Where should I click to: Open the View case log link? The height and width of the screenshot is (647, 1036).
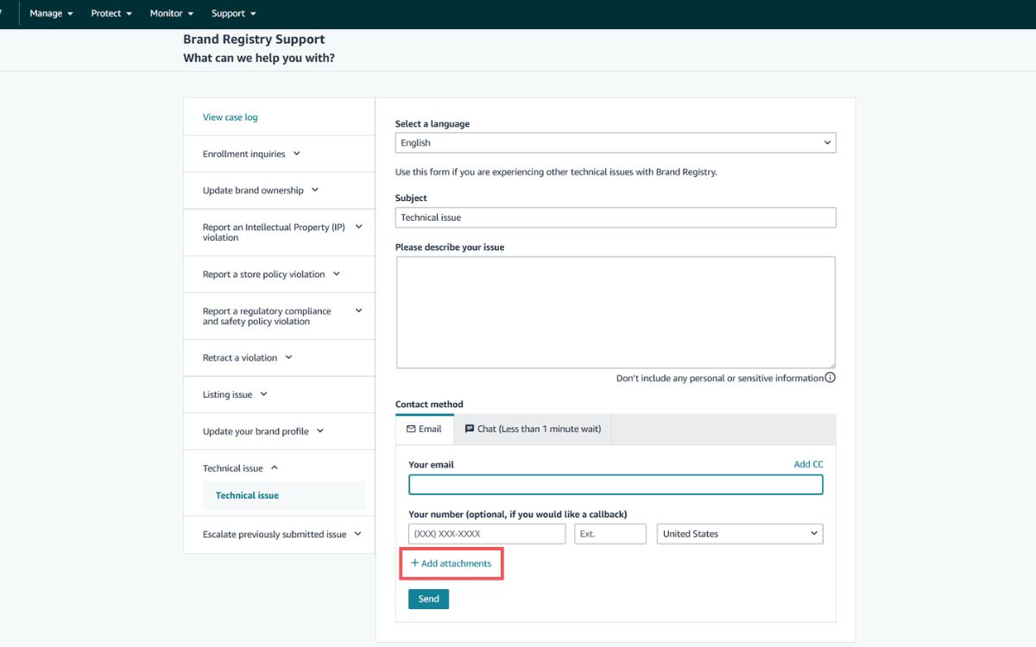tap(230, 117)
